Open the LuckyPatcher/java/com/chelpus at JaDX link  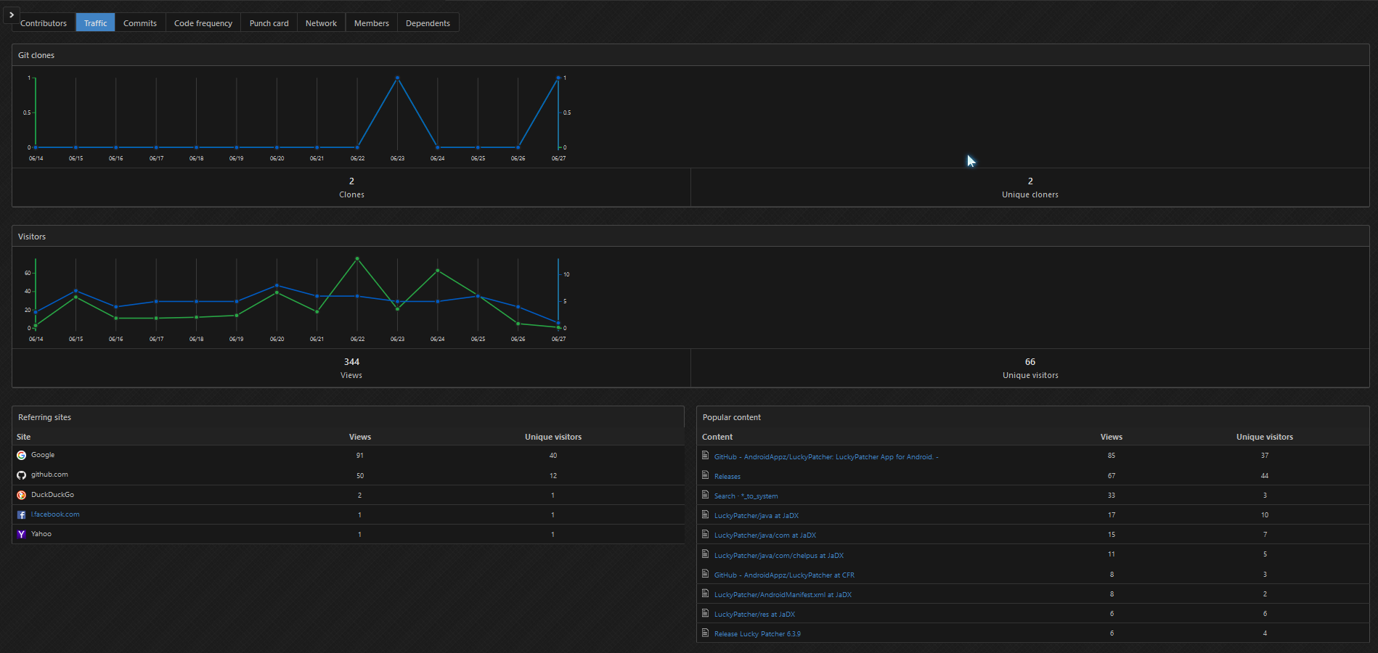tap(779, 556)
